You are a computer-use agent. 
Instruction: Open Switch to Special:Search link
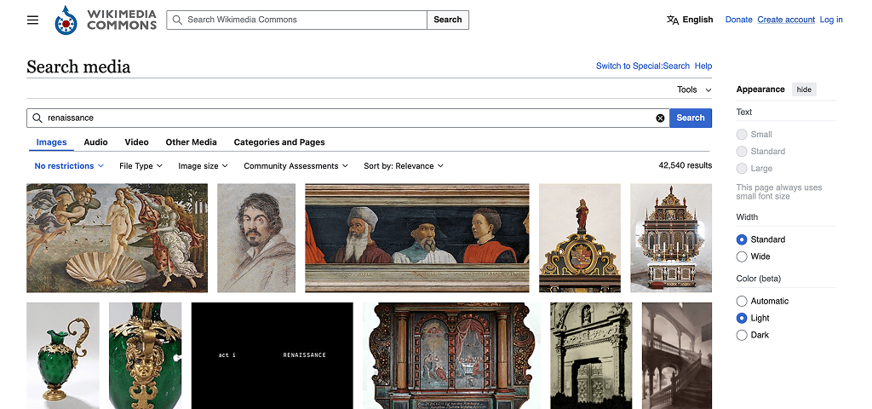(643, 66)
